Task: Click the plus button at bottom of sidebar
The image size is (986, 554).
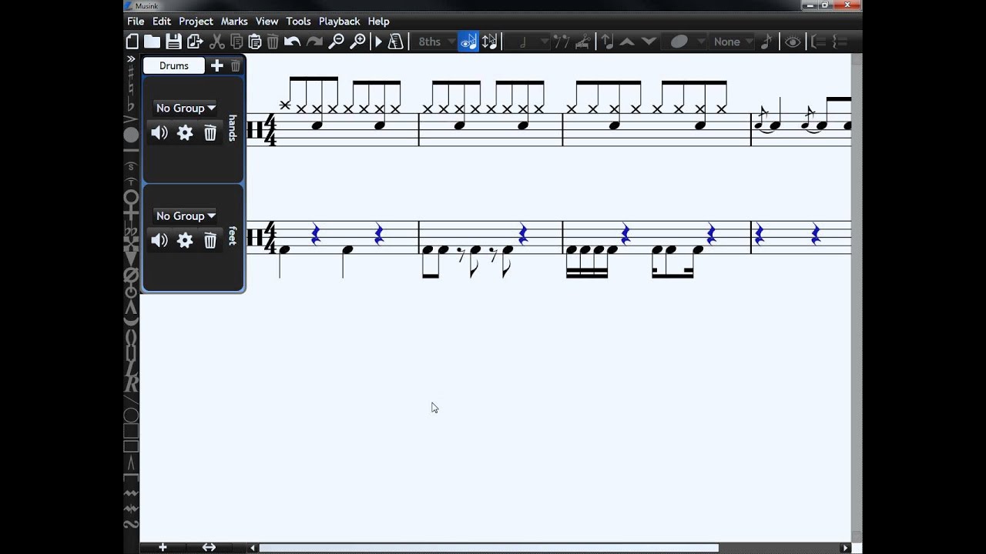Action: [163, 547]
